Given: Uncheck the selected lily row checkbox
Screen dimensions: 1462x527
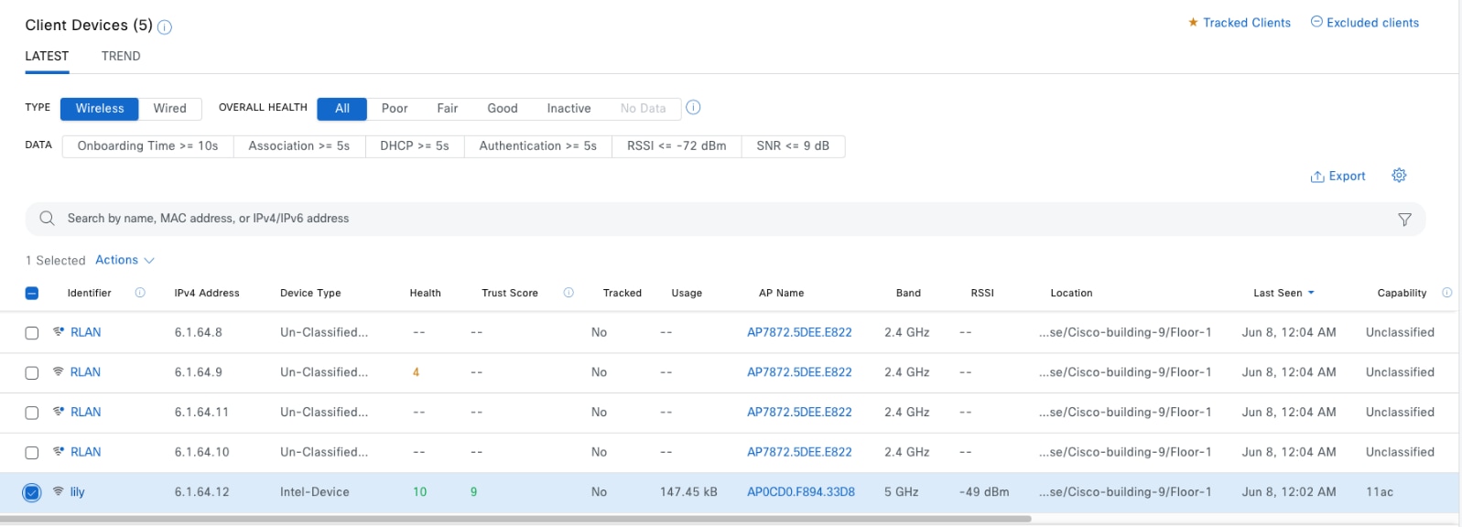Looking at the screenshot, I should point(32,493).
